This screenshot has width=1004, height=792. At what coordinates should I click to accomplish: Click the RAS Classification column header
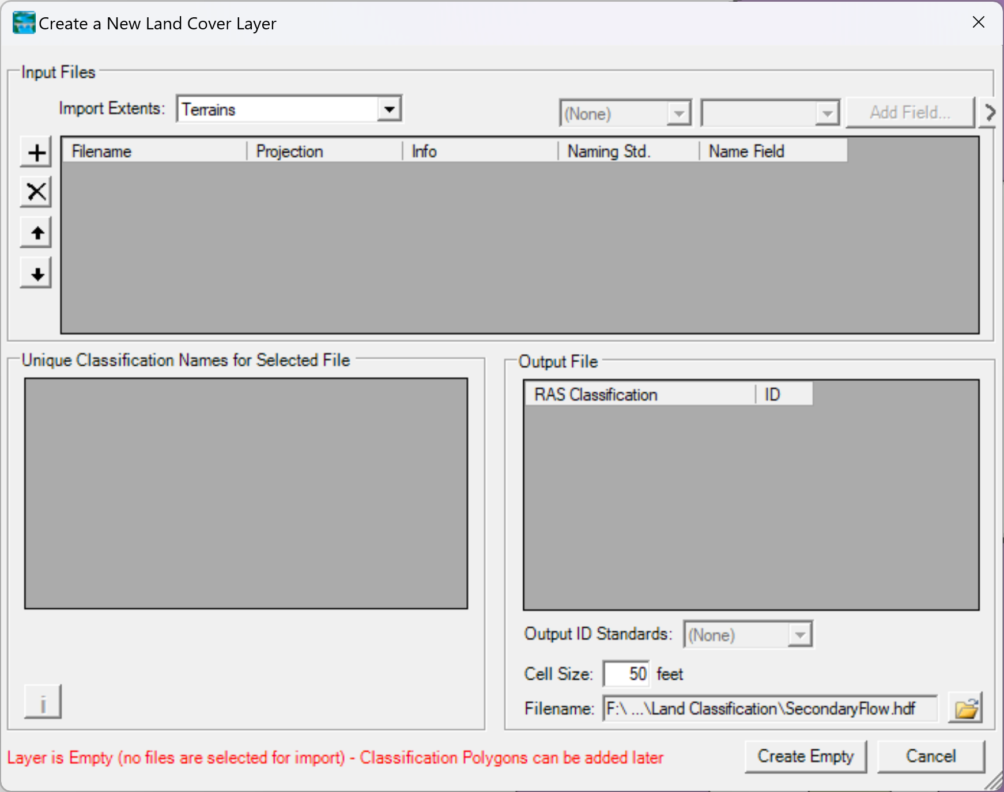pyautogui.click(x=640, y=395)
